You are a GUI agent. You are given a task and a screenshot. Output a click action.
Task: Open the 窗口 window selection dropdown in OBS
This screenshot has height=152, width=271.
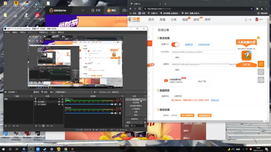[122, 92]
